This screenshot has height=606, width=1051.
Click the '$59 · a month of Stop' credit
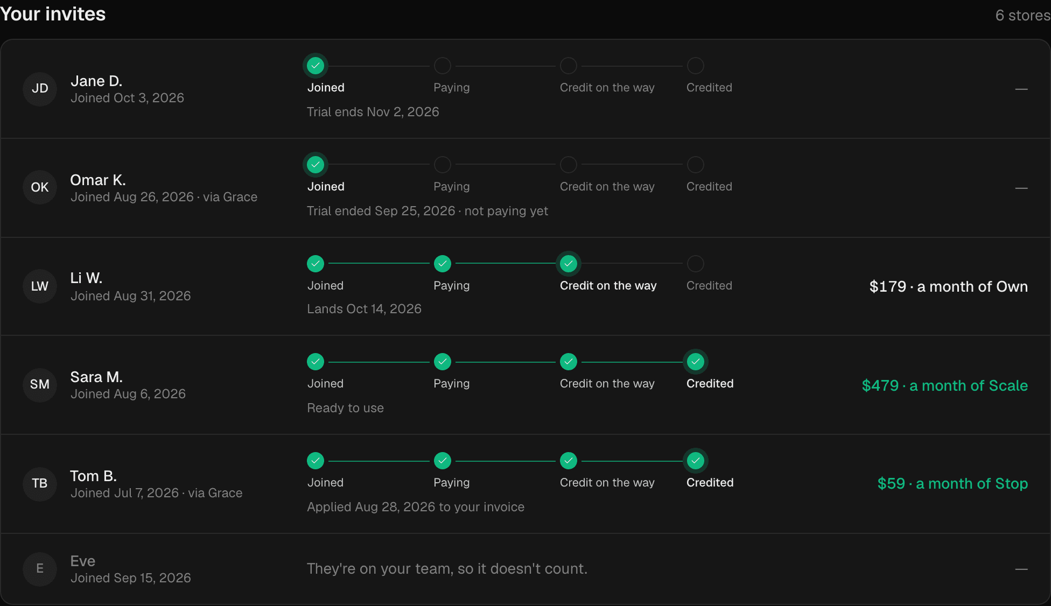point(953,483)
